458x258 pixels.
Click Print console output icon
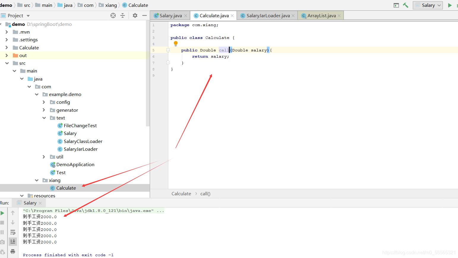(x=12, y=251)
